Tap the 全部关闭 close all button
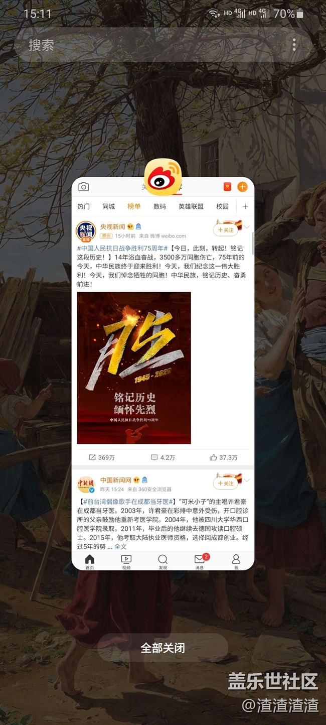Image resolution: width=326 pixels, height=725 pixels. pos(162,648)
